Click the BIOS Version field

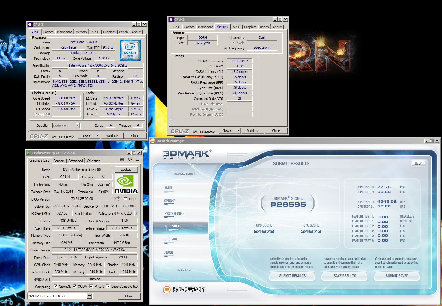coord(82,199)
